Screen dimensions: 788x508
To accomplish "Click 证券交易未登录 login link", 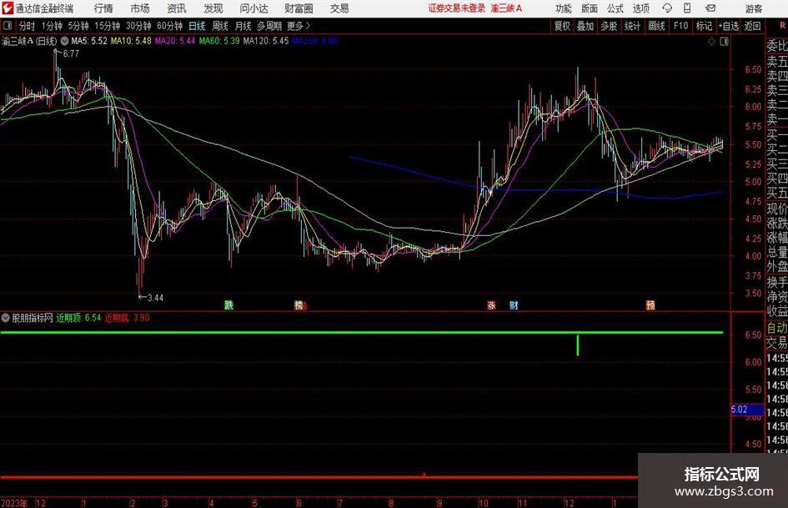I will (457, 8).
